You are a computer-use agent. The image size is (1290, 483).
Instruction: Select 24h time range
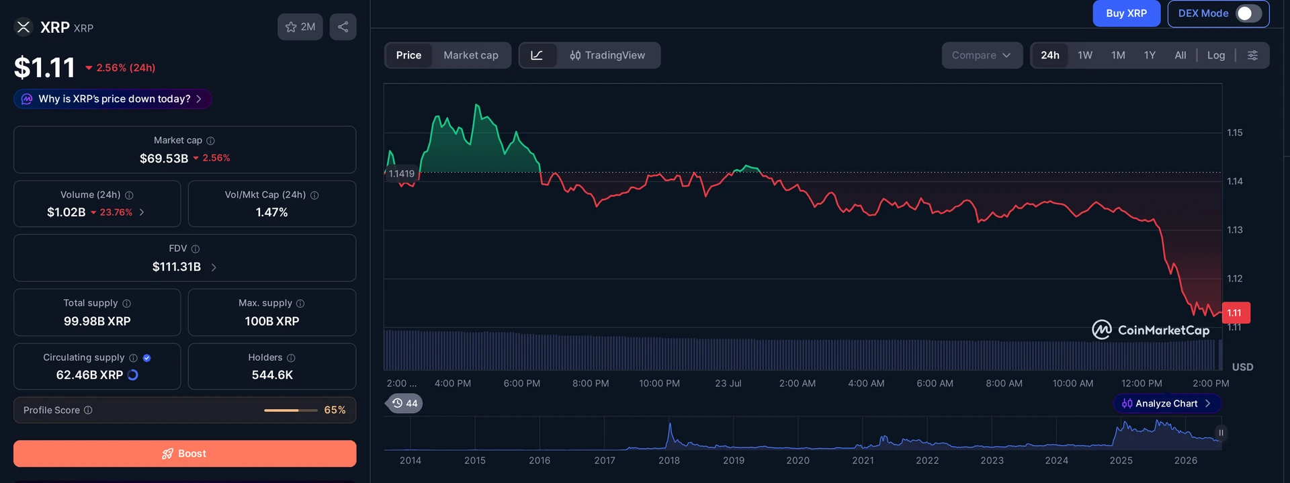pyautogui.click(x=1050, y=55)
